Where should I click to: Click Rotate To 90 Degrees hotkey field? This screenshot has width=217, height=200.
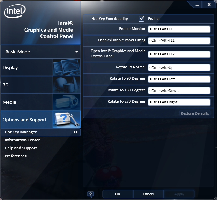(179, 79)
